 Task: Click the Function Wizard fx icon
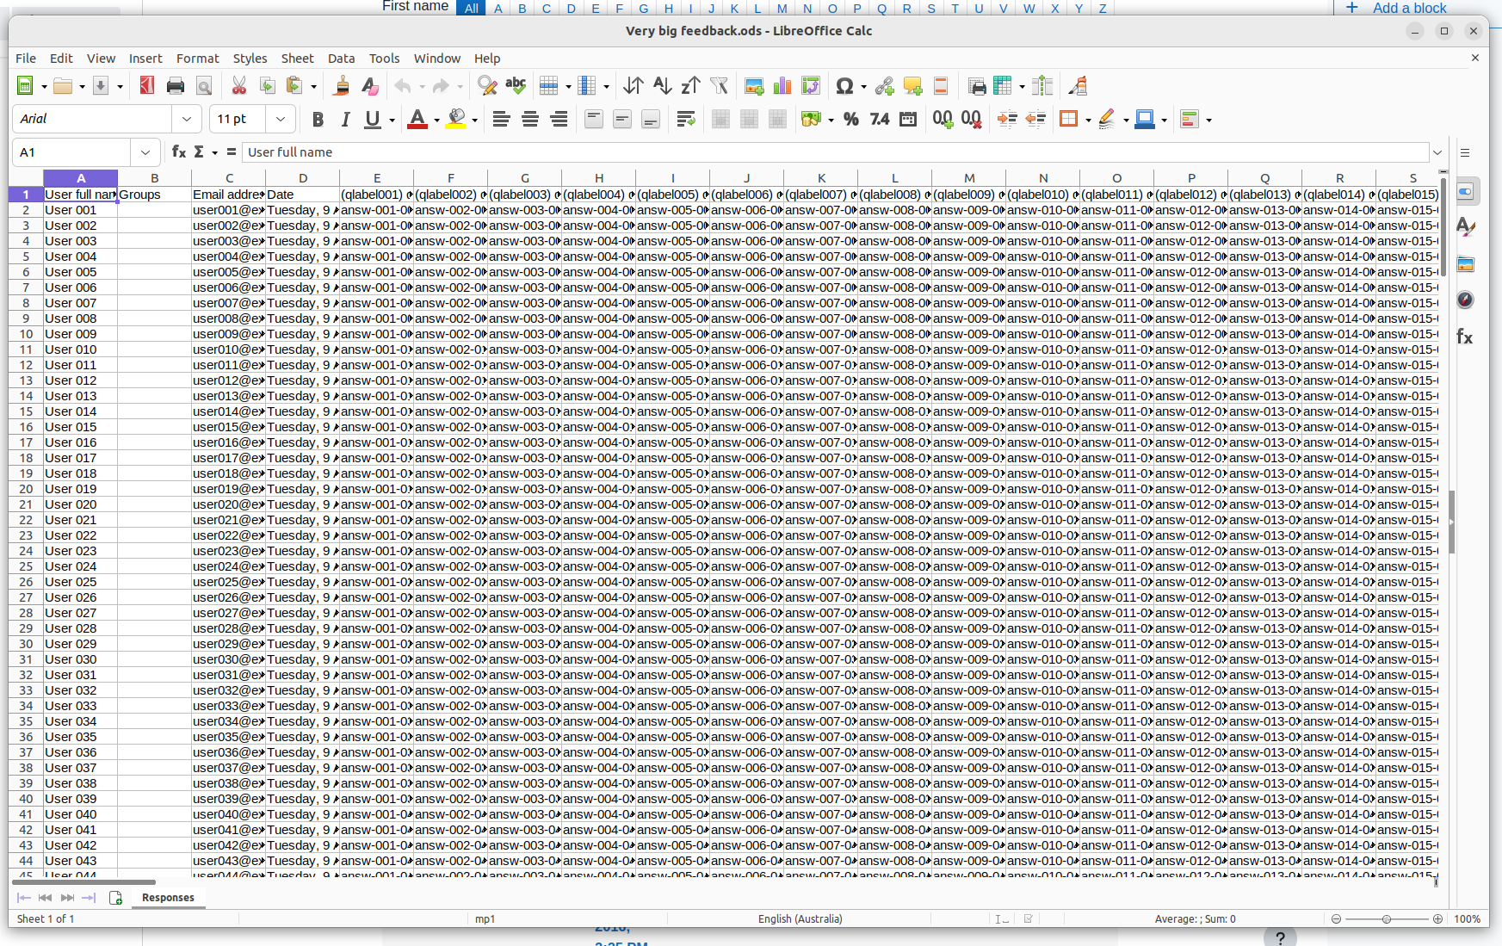tap(178, 151)
